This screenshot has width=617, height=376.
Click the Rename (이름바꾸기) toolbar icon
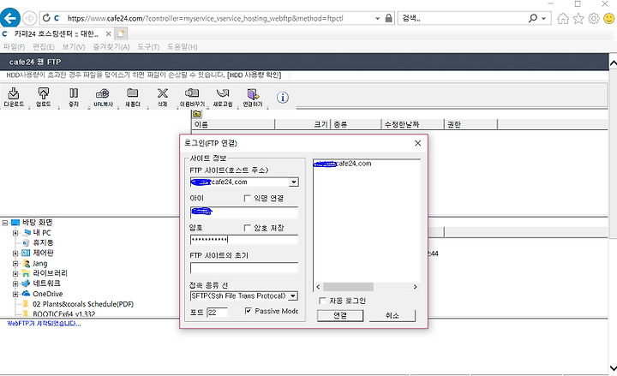click(192, 97)
